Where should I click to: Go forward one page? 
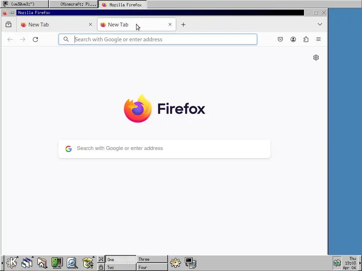pos(23,40)
